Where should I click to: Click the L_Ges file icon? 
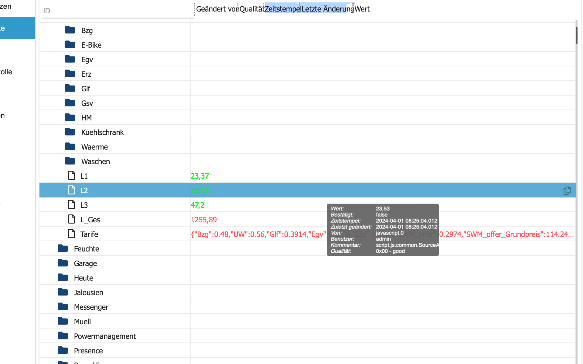coord(71,219)
